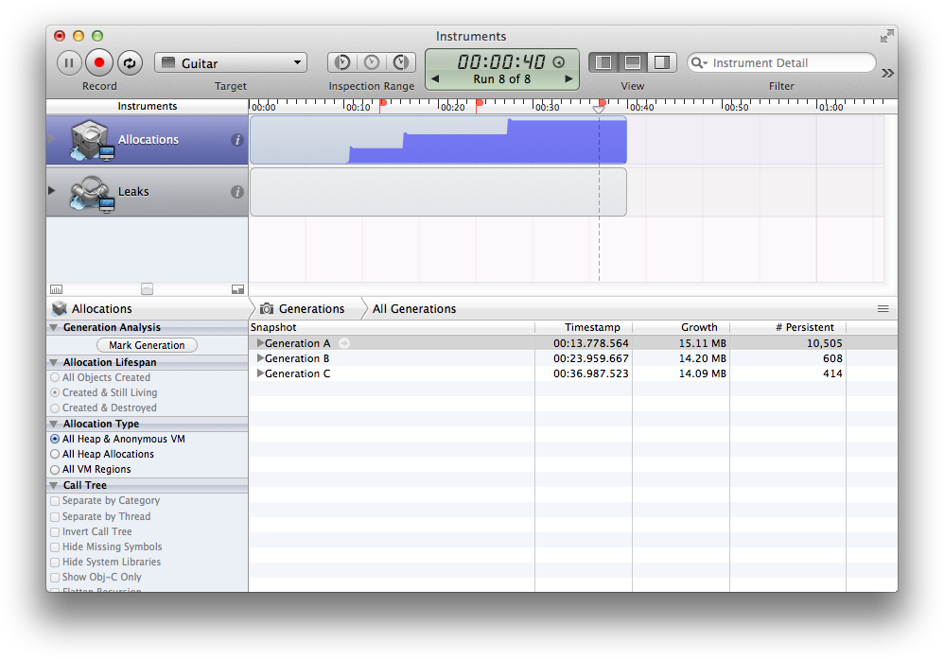
Task: Collapse the Generation Analysis section
Action: click(54, 327)
